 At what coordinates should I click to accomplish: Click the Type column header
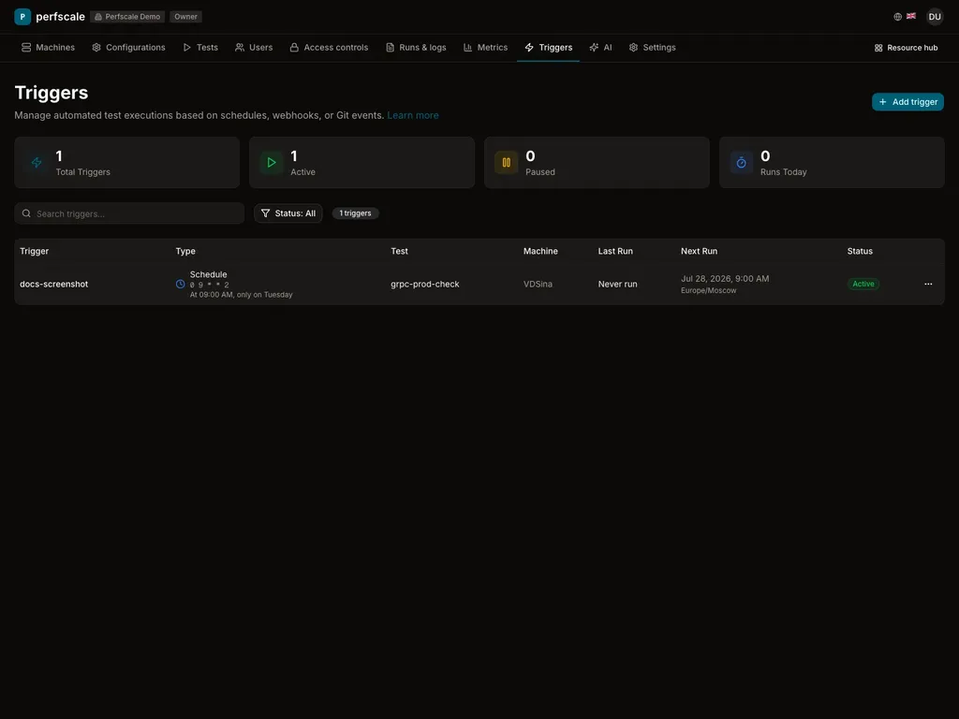point(185,251)
